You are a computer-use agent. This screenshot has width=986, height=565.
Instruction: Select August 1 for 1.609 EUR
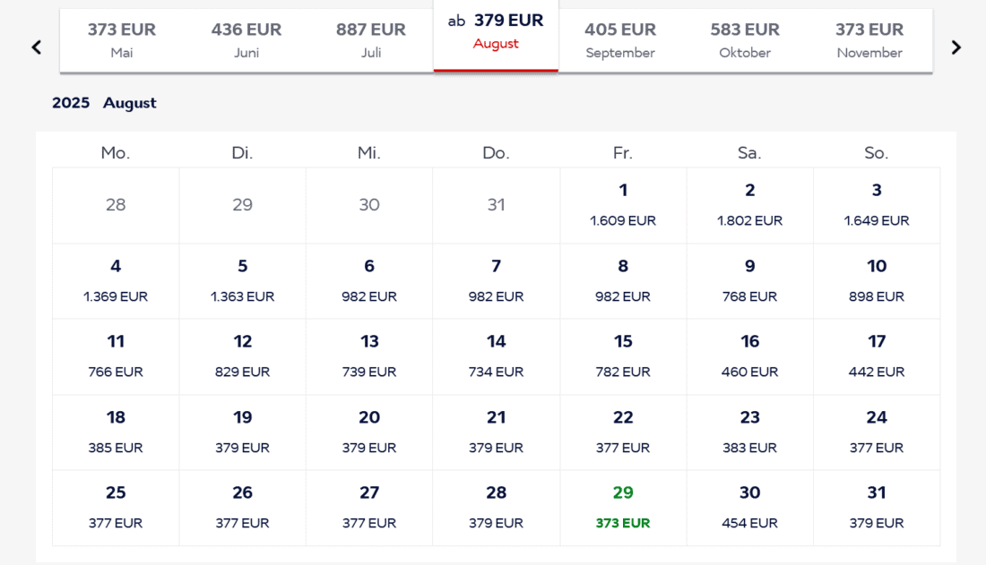(x=623, y=205)
